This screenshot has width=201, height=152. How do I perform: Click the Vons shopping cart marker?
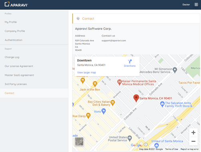[104, 111]
